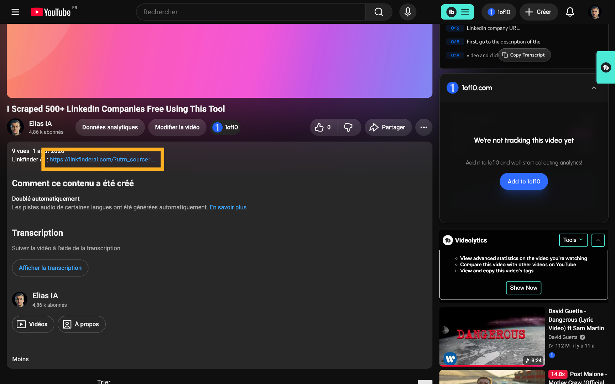
Task: Click in the Rechercher search field
Action: pyautogui.click(x=251, y=12)
